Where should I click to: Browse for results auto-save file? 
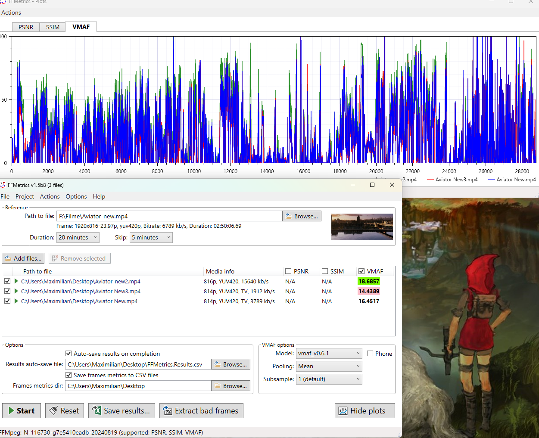231,364
